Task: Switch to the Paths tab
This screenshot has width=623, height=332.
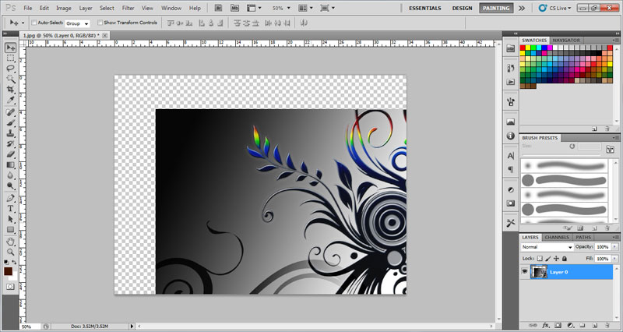Action: (x=583, y=238)
